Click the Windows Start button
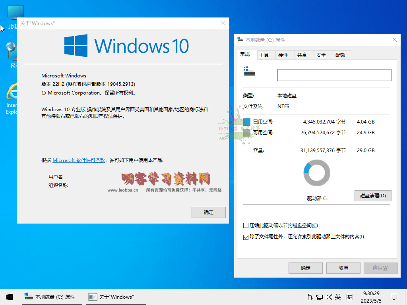Viewport: 407px width, 305px height. 9,297
